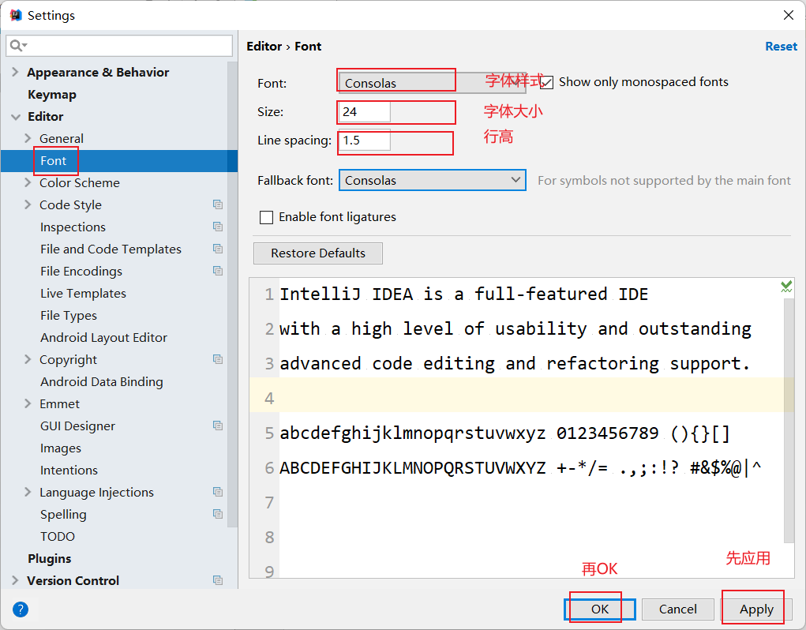The height and width of the screenshot is (630, 806).
Task: Click Restore Defaults button
Action: (317, 253)
